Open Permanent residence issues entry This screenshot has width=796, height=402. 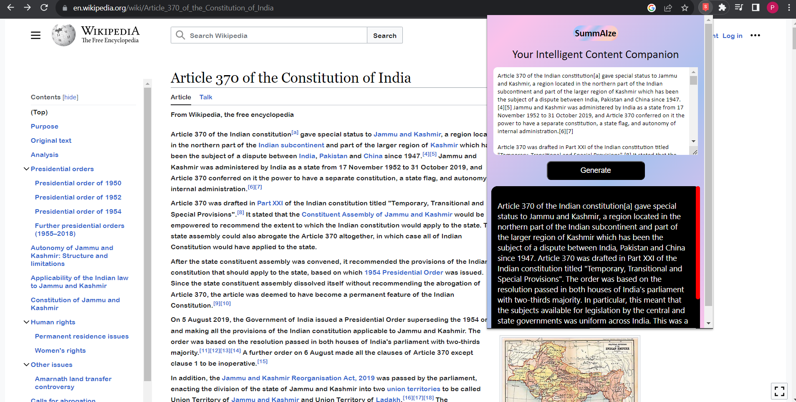pos(82,336)
